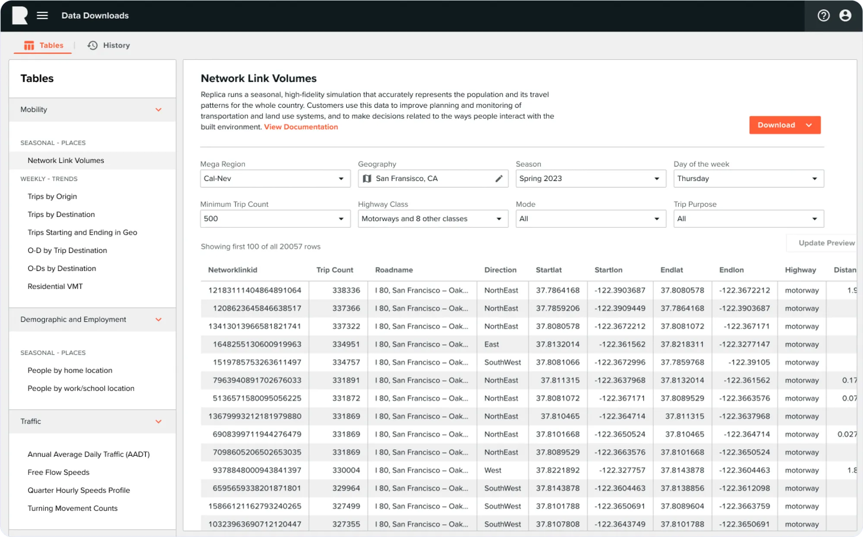The width and height of the screenshot is (863, 537).
Task: Select Free Flow Speeds table
Action: point(59,472)
